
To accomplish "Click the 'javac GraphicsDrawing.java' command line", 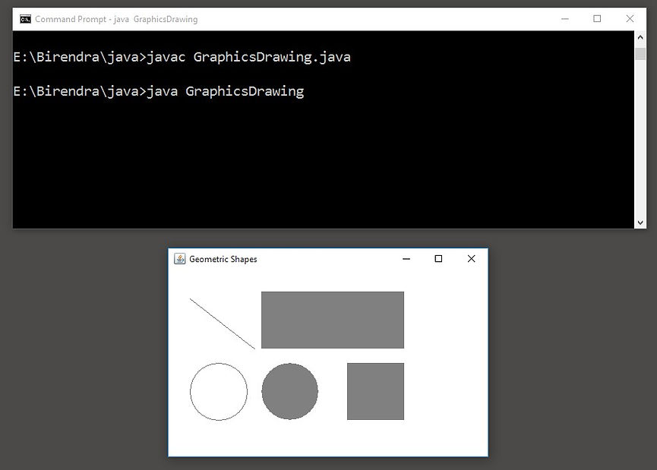I will tap(182, 57).
